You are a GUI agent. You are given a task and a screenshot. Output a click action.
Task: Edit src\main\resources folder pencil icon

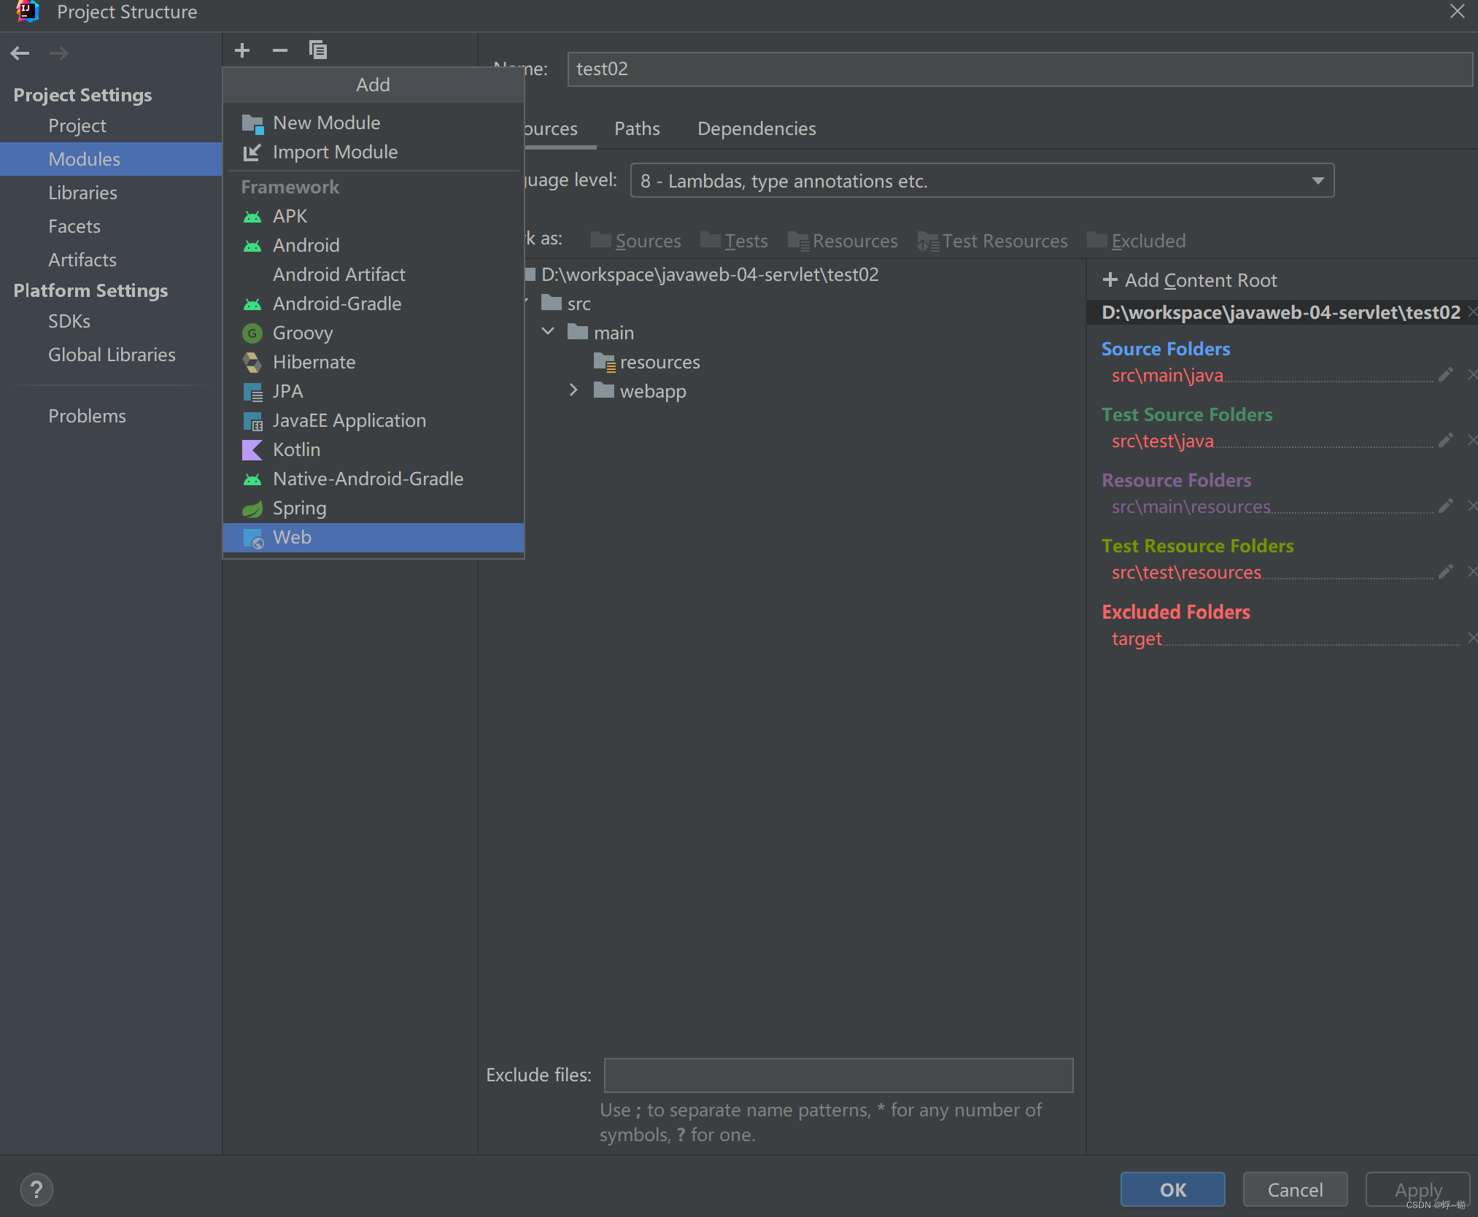(1445, 506)
